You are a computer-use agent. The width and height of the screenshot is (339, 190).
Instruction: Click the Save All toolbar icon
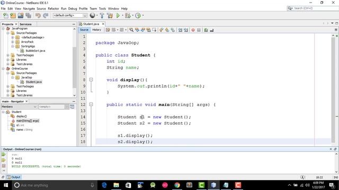(28, 15)
